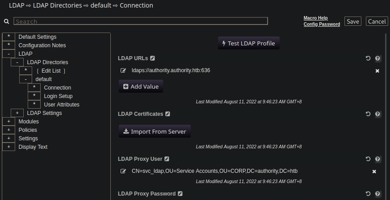This screenshot has width=390, height=200.
Task: Open help for LDAP Certificates setting
Action: coord(378,114)
